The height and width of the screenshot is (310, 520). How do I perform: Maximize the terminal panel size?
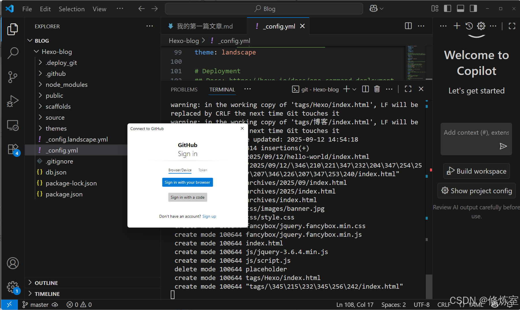(x=408, y=89)
